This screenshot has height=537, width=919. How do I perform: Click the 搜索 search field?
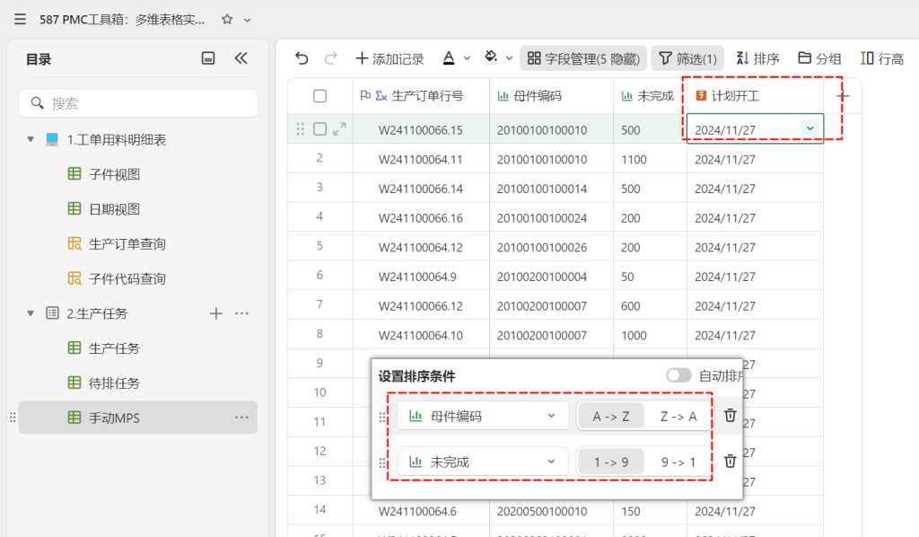(x=137, y=103)
